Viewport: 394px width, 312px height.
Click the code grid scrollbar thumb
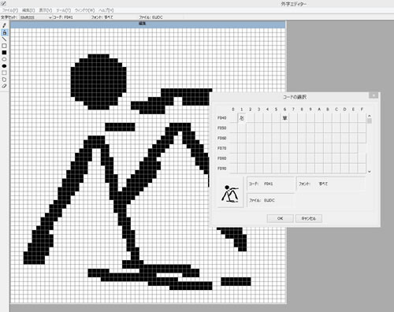tap(370, 121)
